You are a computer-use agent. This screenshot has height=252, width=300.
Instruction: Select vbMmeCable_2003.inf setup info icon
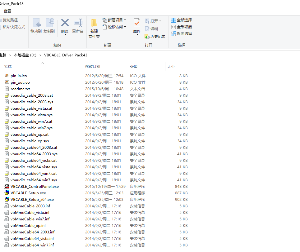(7, 206)
